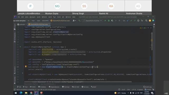The height and width of the screenshot is (95, 169).
Task: Open the localhost:9324 queue URL link in code
Action: (x=70, y=62)
